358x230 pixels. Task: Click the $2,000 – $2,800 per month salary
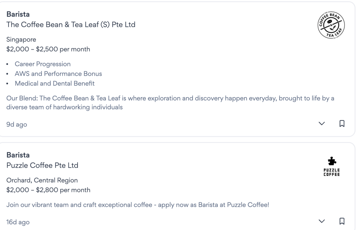coord(48,190)
